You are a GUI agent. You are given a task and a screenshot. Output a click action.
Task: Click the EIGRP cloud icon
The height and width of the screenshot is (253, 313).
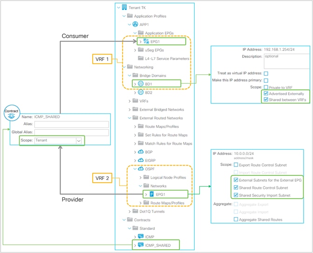pyautogui.click(x=141, y=160)
